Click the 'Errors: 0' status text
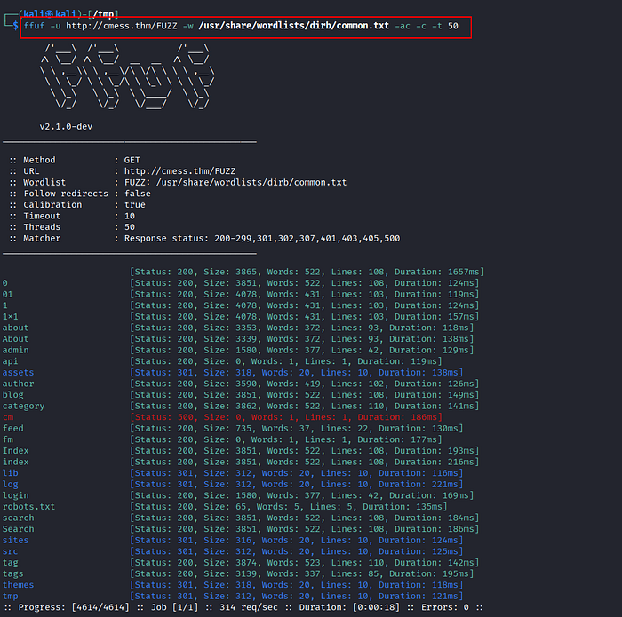 444,607
